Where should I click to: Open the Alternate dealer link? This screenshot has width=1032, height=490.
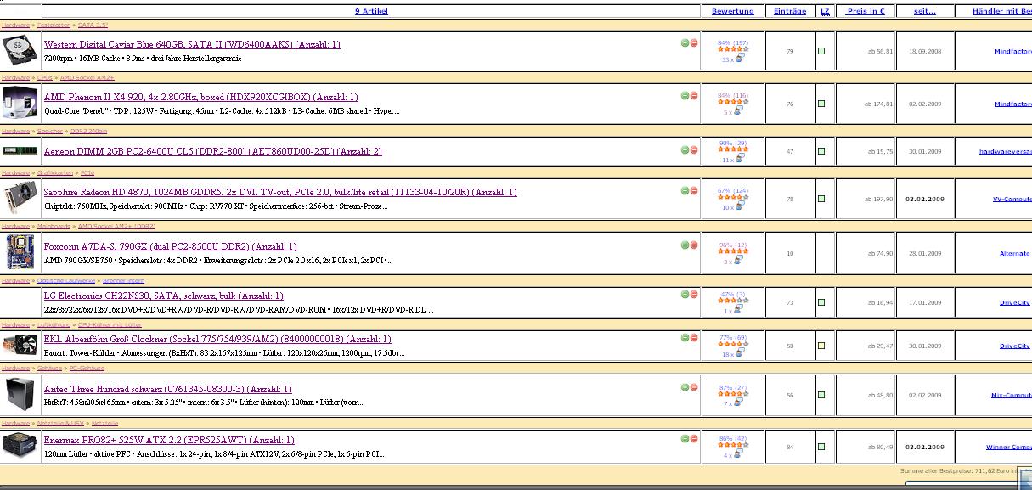[1014, 253]
